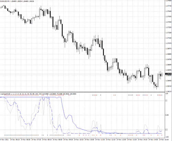Select the 125 label atop indicator scale
The height and width of the screenshot is (141, 172).
(167, 94)
